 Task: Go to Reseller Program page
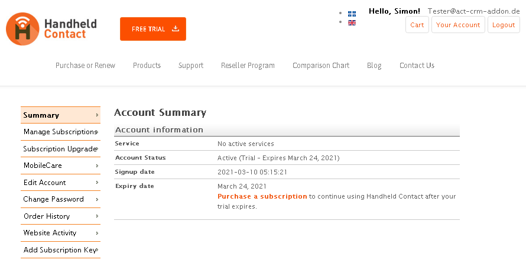pyautogui.click(x=248, y=66)
